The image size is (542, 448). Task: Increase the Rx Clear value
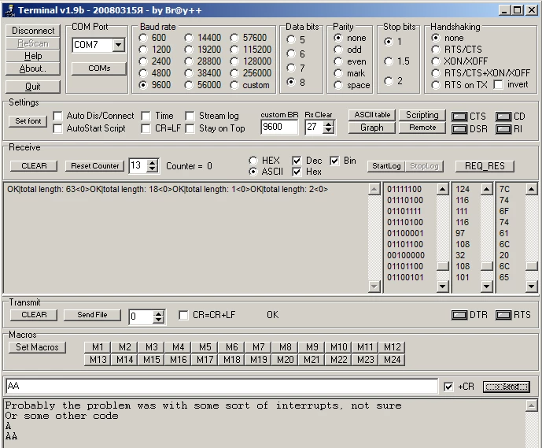tap(329, 124)
